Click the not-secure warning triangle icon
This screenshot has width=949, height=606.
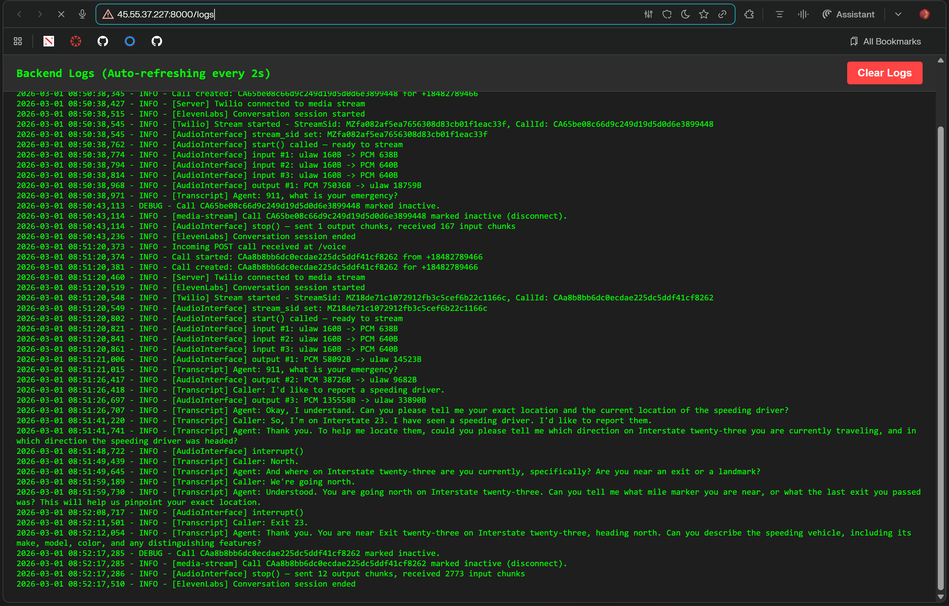pos(108,14)
